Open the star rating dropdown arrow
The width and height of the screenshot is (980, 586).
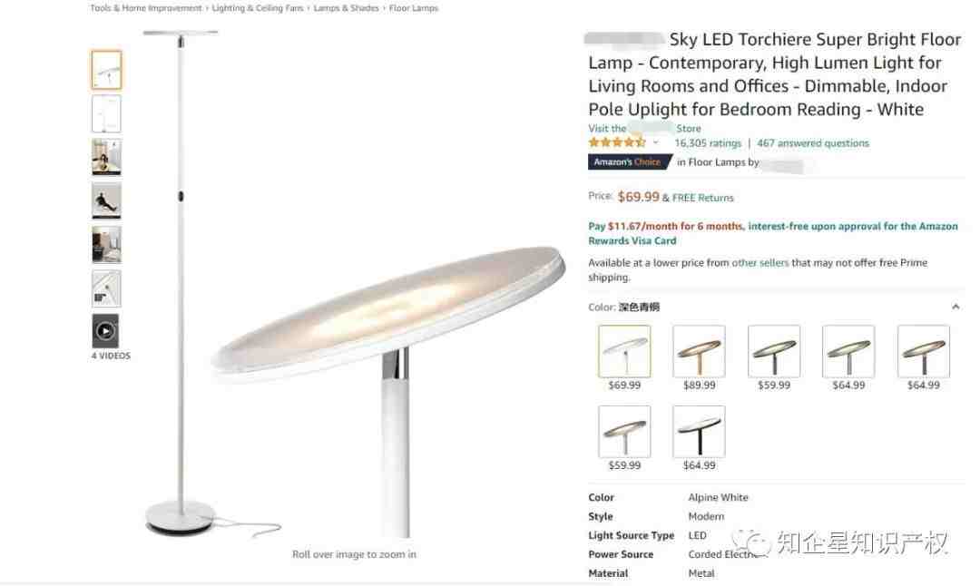[x=656, y=143]
